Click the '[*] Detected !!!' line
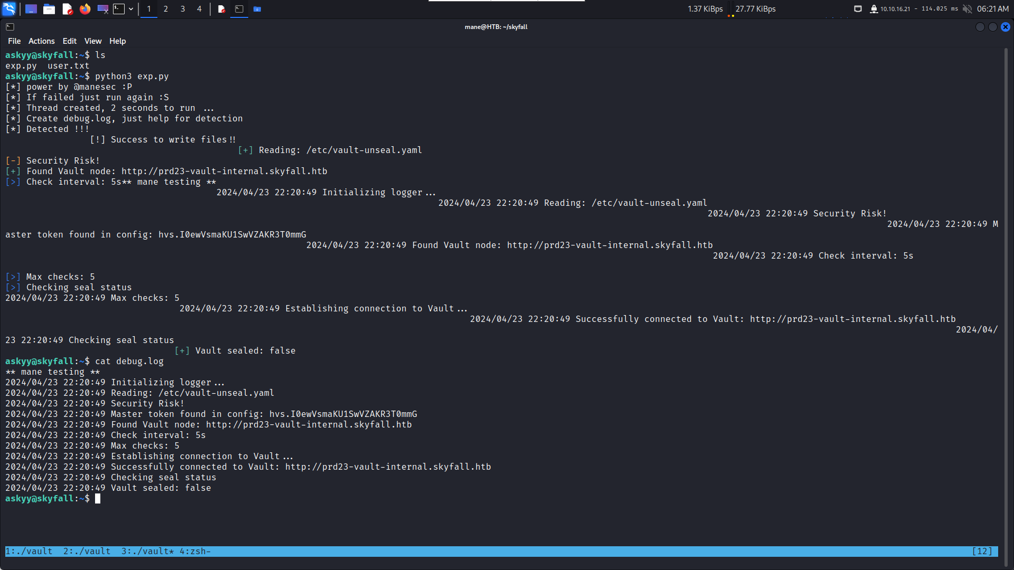This screenshot has width=1014, height=570. (48, 129)
